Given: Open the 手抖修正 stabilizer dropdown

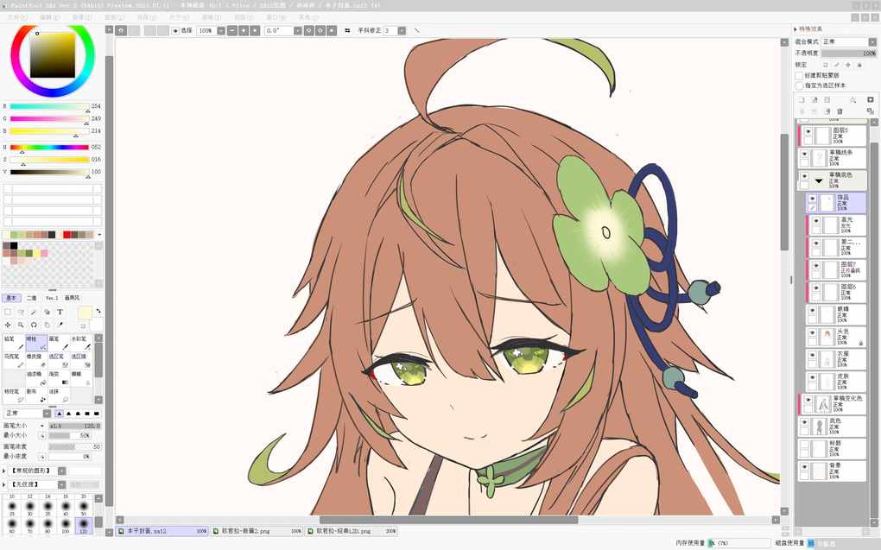Looking at the screenshot, I should pos(402,30).
